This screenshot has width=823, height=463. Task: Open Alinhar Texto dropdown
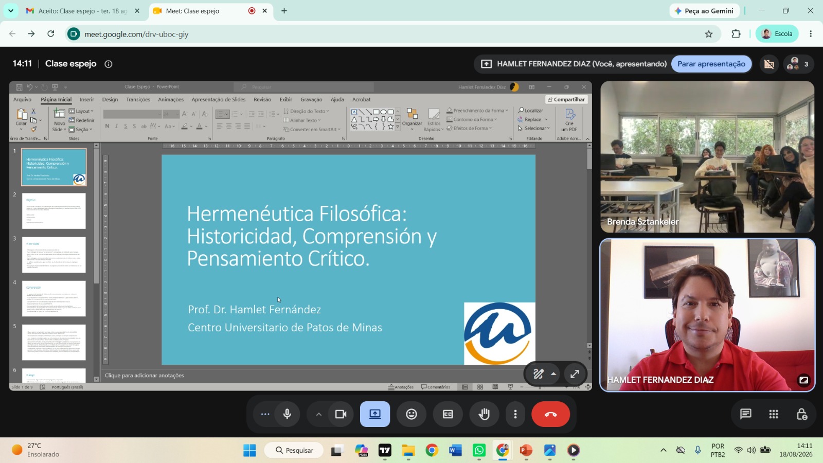pyautogui.click(x=302, y=120)
